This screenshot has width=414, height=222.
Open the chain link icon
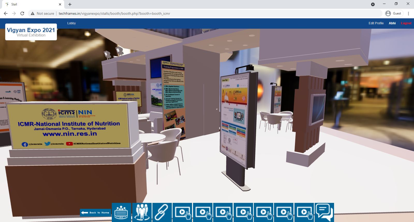(162, 212)
